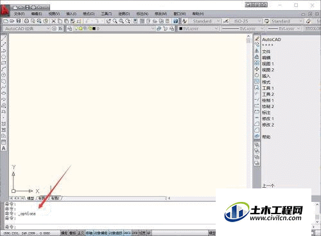Toggle Ortho mode 正交 in status bar
The width and height of the screenshot is (321, 236).
[81, 233]
